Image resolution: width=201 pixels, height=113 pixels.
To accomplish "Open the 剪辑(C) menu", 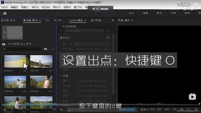I will coord(25,7).
